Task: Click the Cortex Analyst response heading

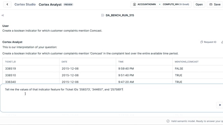Action: click(x=13, y=42)
